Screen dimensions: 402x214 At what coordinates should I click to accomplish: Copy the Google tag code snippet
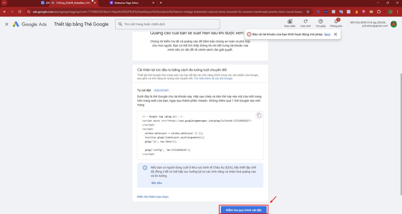(x=259, y=115)
